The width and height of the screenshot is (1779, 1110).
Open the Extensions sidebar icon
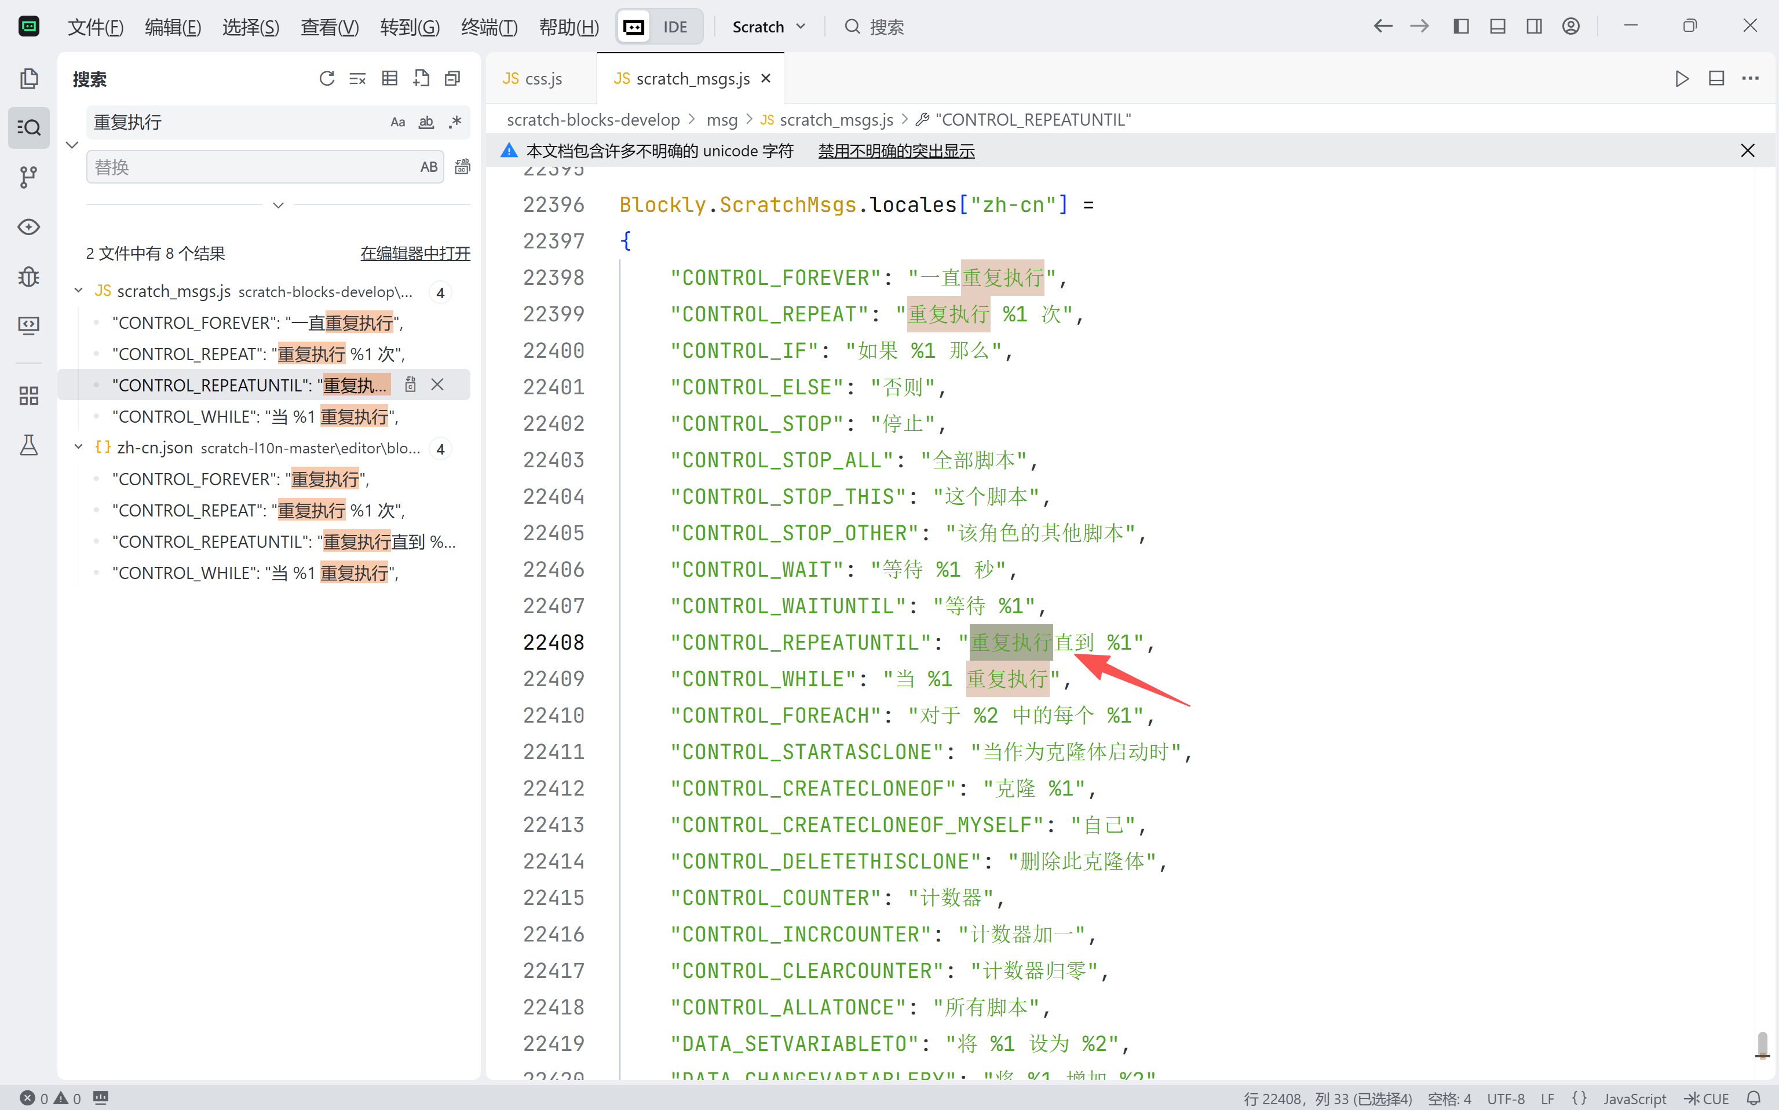(x=28, y=397)
